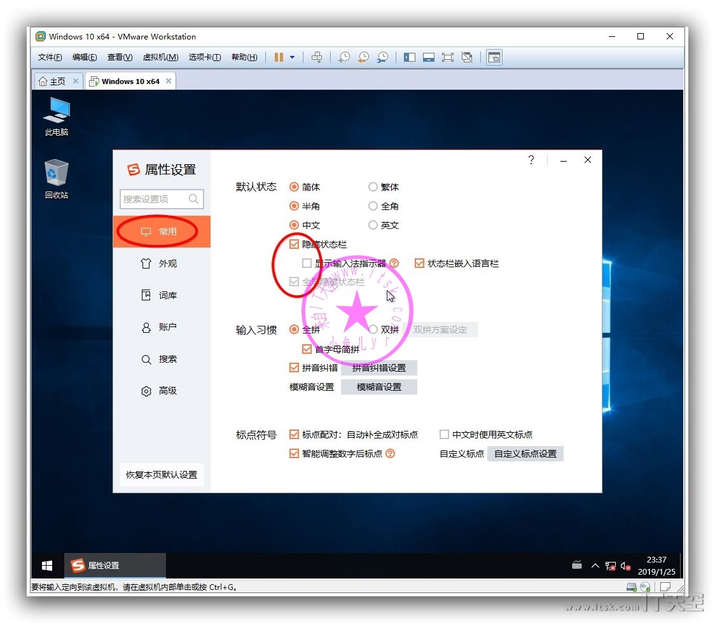Select the 繁体 radio button
715x623 pixels.
373,187
